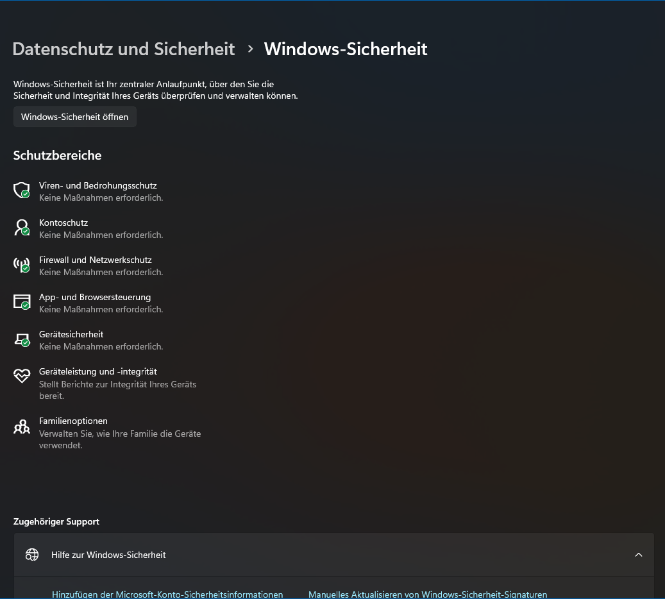
Task: Click the Gerätesicherheit laptop icon
Action: pos(22,339)
